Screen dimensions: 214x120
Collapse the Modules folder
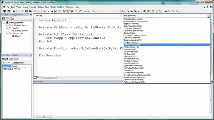7,28
